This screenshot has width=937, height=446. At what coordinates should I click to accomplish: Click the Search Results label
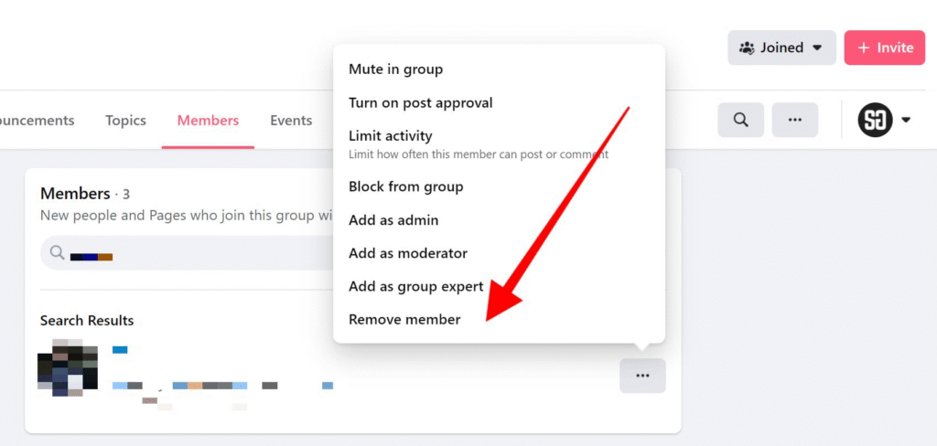tap(87, 321)
